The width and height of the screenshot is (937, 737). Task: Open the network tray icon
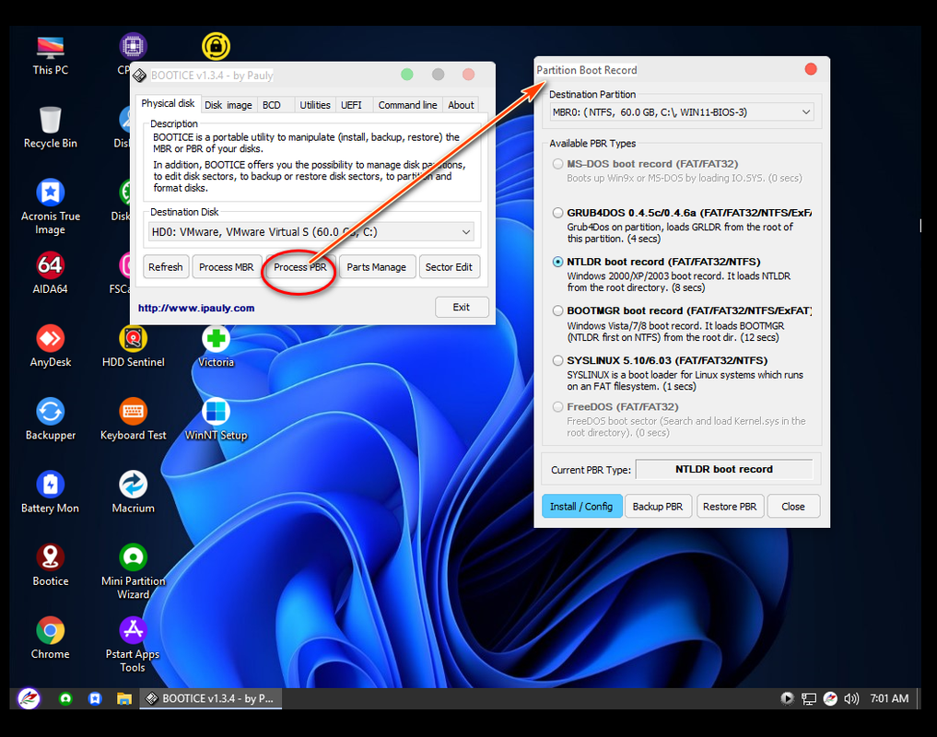pos(809,698)
